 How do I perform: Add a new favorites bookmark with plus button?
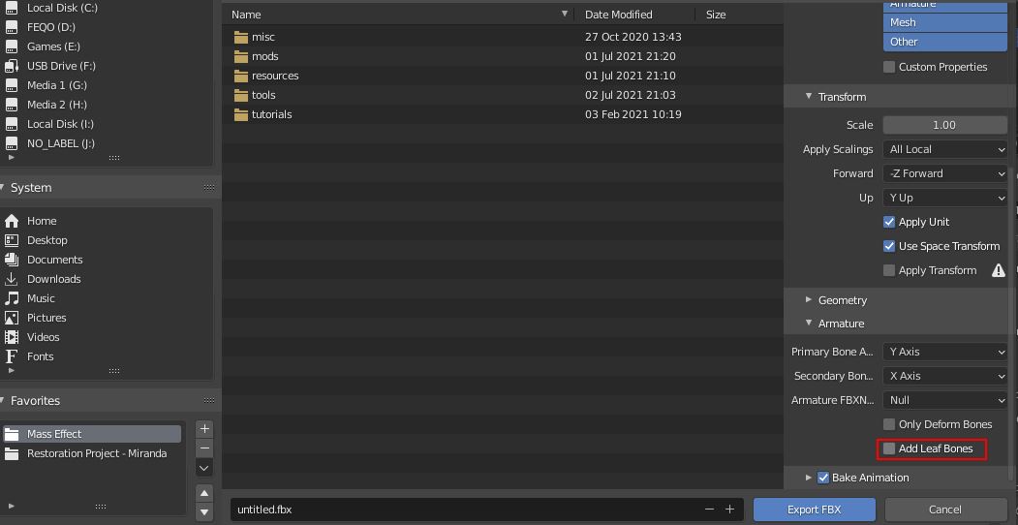[204, 429]
